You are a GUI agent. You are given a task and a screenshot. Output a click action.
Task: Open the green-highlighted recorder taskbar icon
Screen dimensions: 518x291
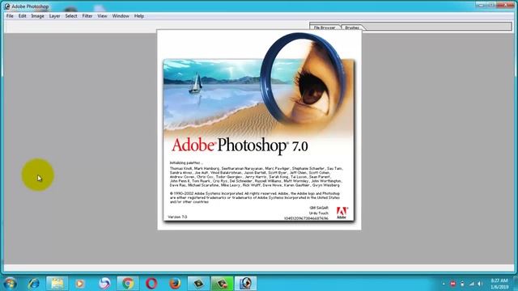coord(222,283)
